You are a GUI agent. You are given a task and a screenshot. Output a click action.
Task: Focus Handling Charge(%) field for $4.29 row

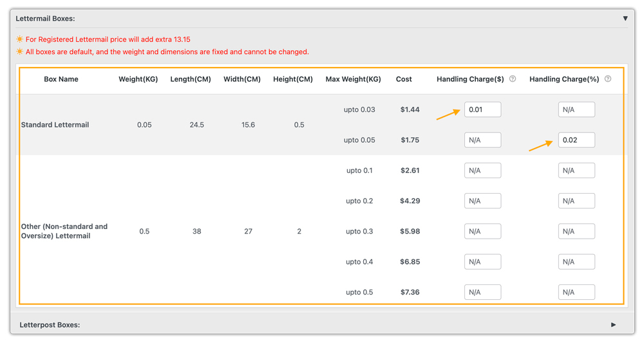(576, 201)
